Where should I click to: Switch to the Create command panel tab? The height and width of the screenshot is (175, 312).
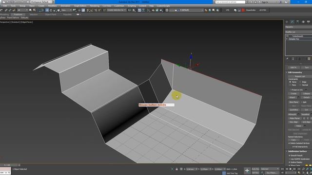point(287,22)
